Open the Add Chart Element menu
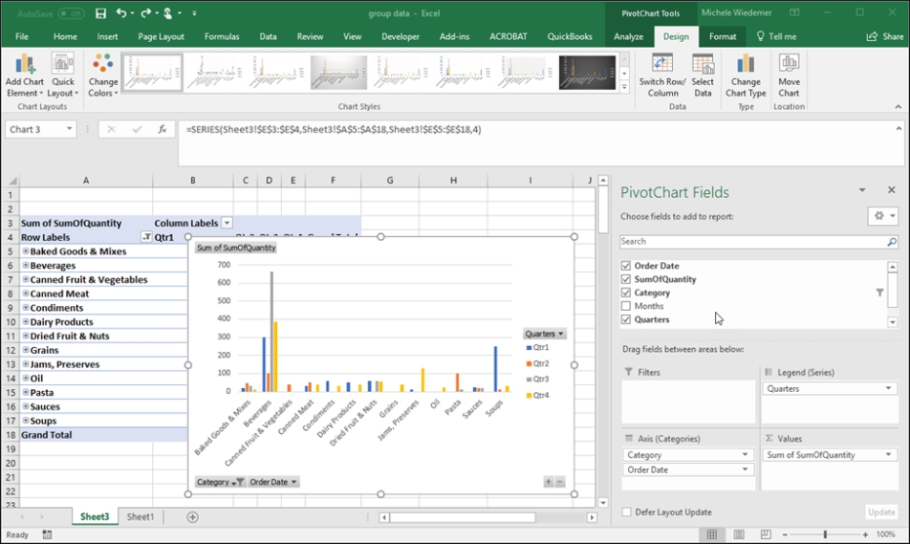910x544 pixels. pos(25,76)
